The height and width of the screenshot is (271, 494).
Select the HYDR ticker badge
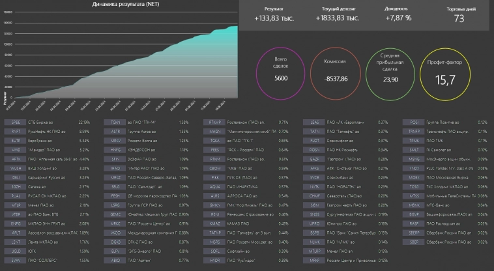215,259
